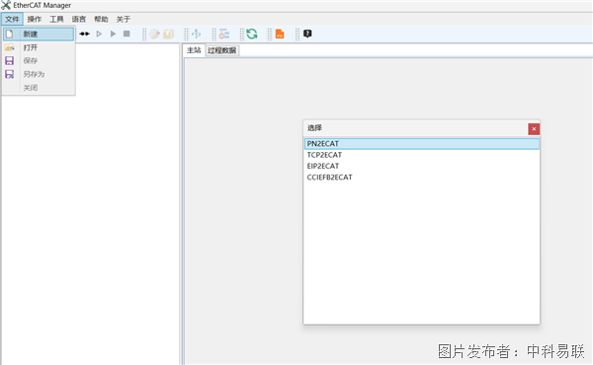The width and height of the screenshot is (593, 365).
Task: Click the green refresh arrows icon
Action: (x=252, y=34)
